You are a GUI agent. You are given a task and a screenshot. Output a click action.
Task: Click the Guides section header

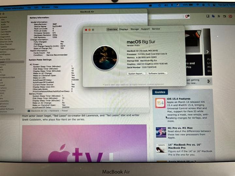[160, 92]
